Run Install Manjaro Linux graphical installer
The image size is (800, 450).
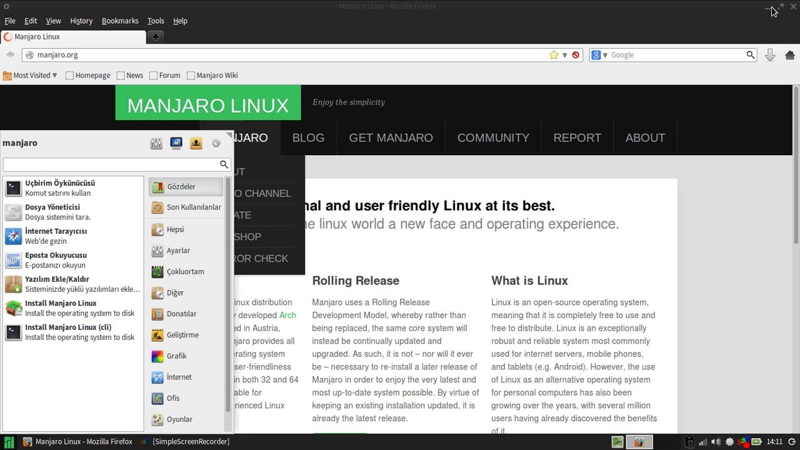point(73,308)
